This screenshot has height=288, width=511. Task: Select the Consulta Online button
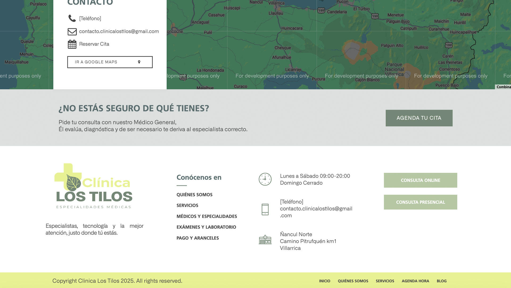(420, 180)
